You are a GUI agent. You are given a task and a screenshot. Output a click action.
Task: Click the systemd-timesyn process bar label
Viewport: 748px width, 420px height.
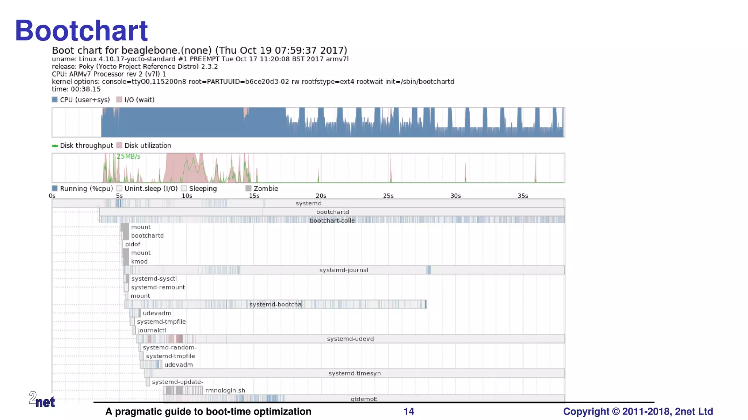pos(354,373)
